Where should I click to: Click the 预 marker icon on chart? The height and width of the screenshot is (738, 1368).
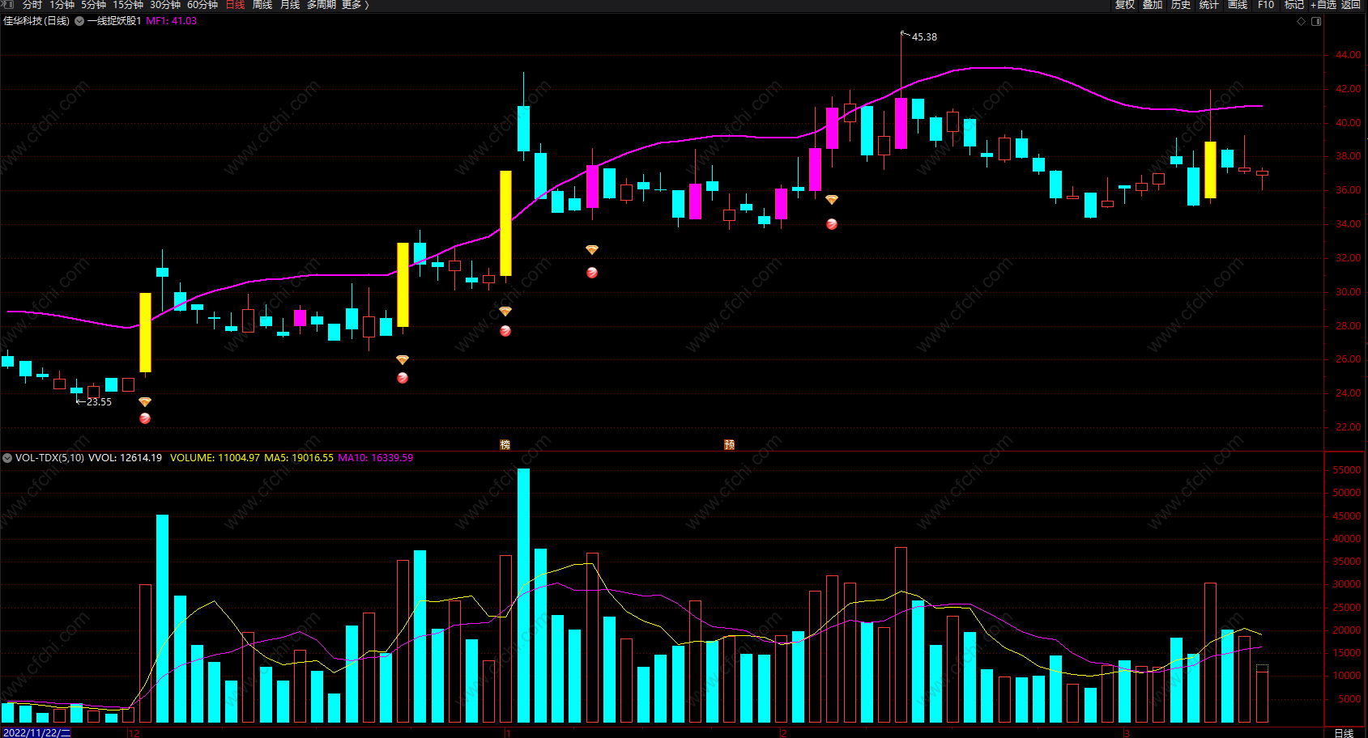[729, 444]
